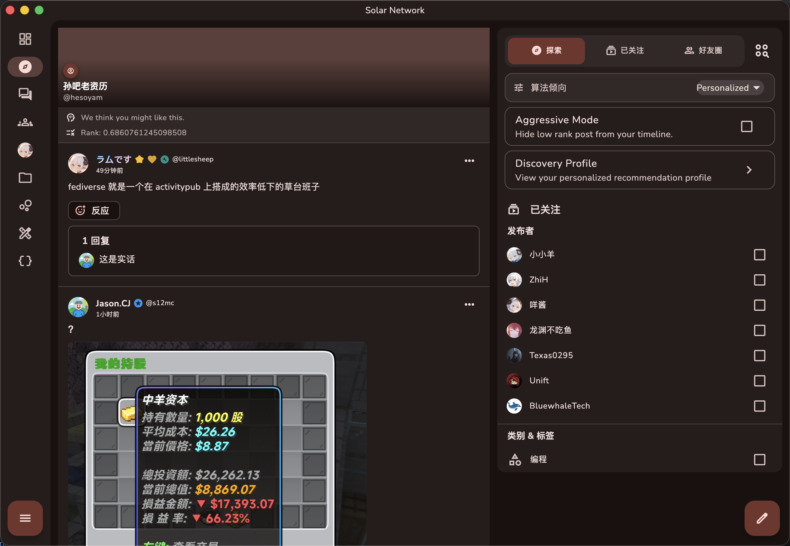790x546 pixels.
Task: Click the 龙渊不吃鱼 avatar
Action: [514, 330]
